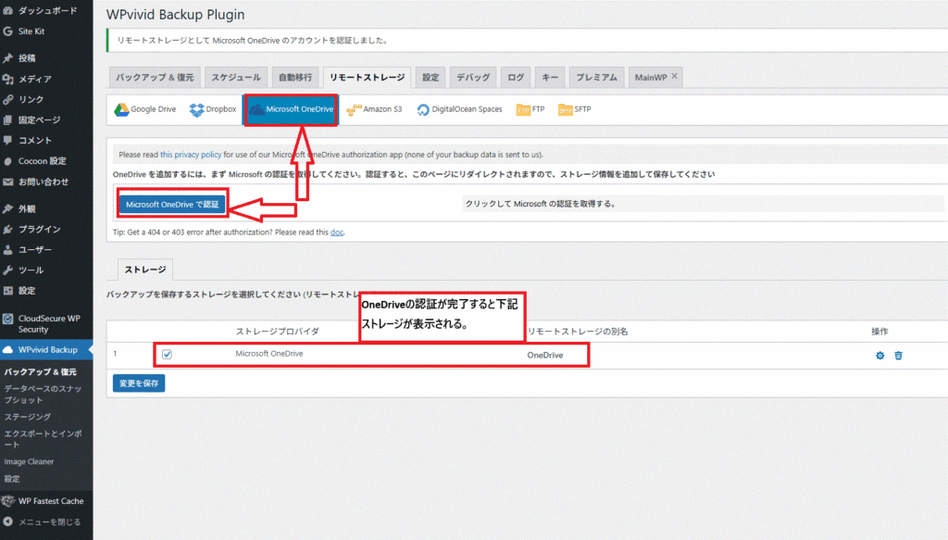The height and width of the screenshot is (540, 948).
Task: Open Image Cleaner submenu item
Action: [29, 462]
